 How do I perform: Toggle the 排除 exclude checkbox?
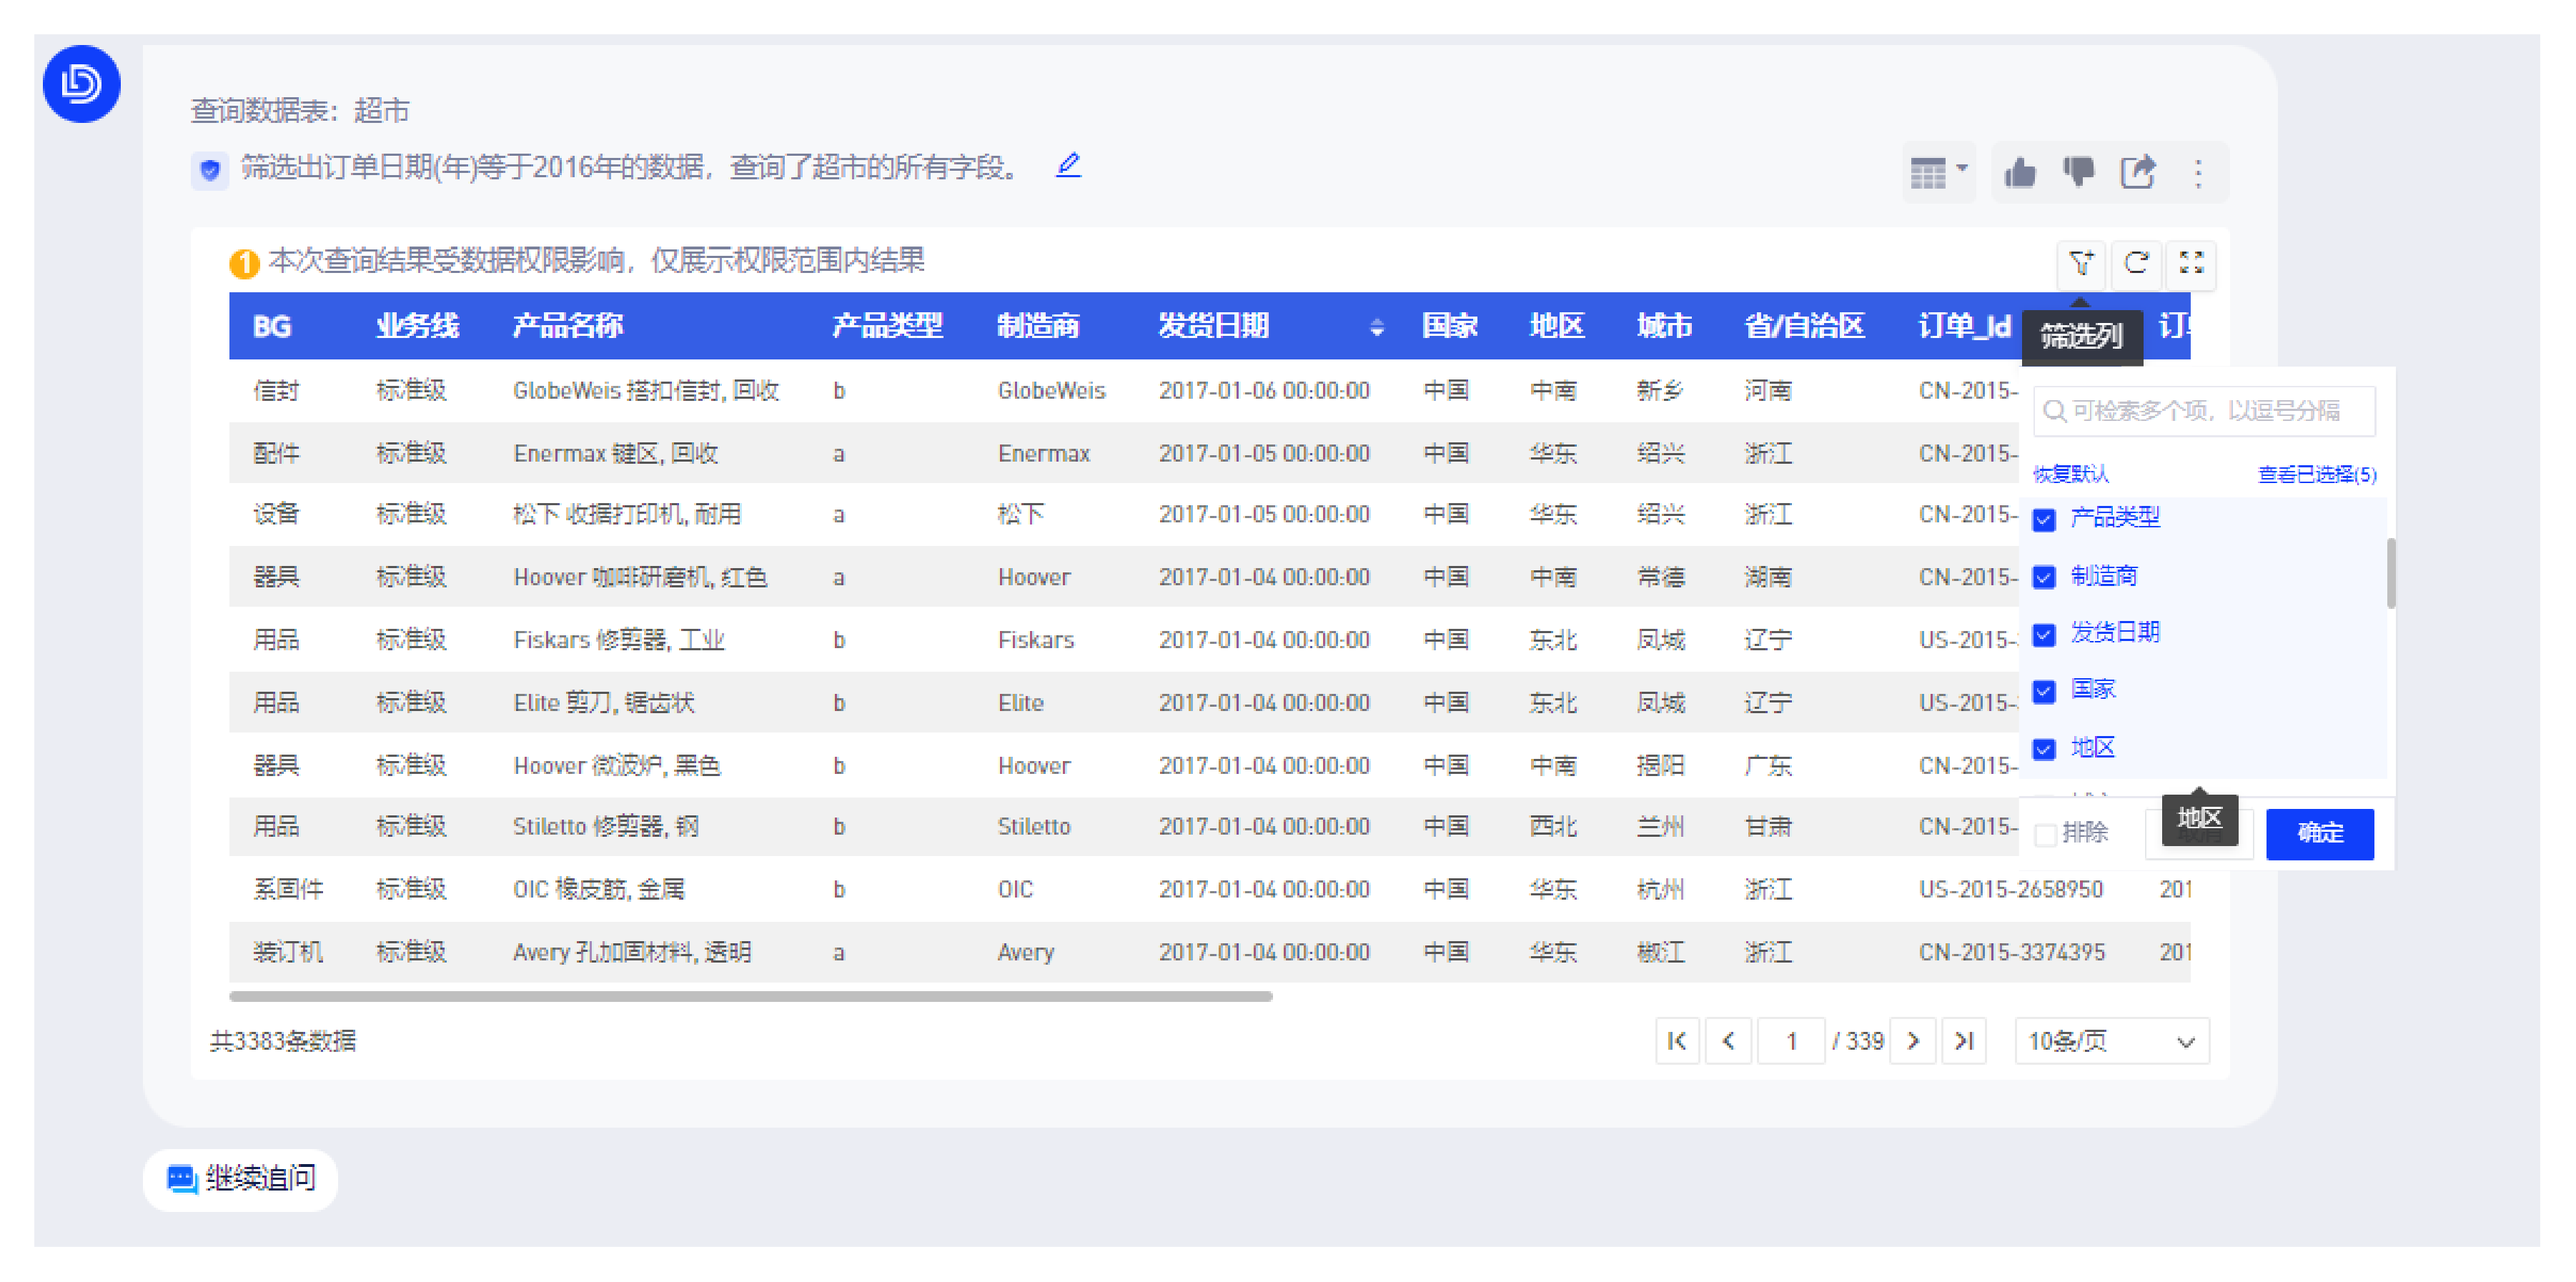(x=2046, y=834)
